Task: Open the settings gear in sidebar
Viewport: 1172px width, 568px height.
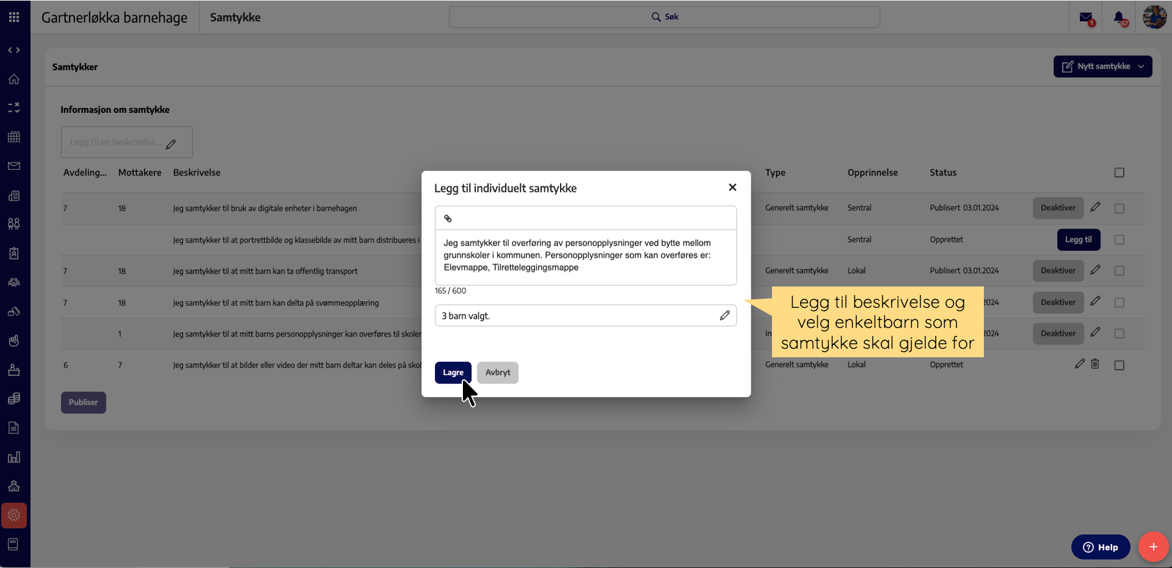Action: (14, 515)
